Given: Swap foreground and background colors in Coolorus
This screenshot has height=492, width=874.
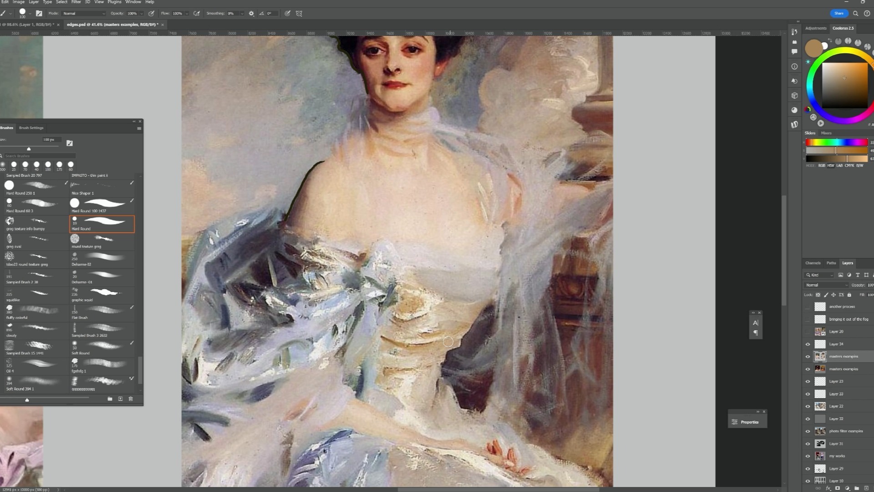Looking at the screenshot, I should (830, 41).
